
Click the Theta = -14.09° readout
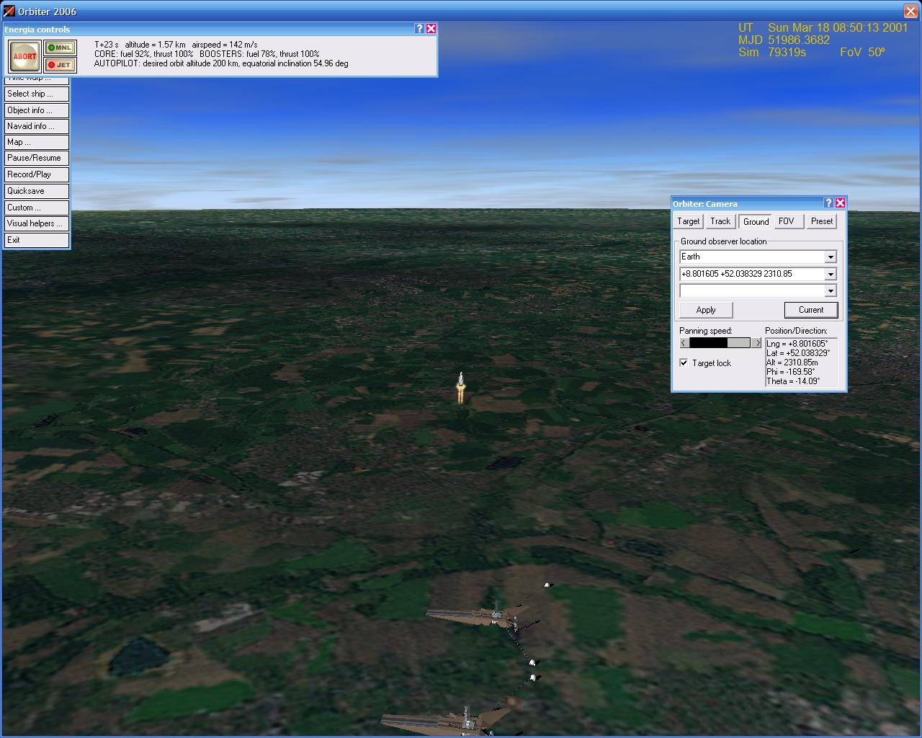tap(793, 381)
